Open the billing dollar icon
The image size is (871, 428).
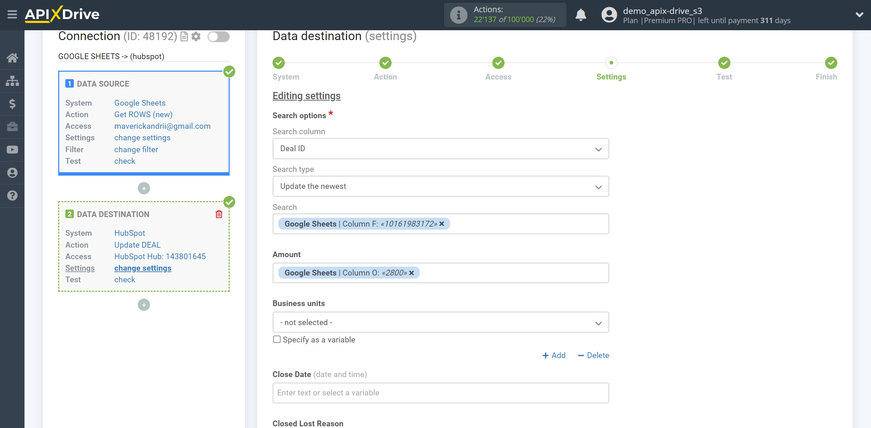click(x=12, y=104)
